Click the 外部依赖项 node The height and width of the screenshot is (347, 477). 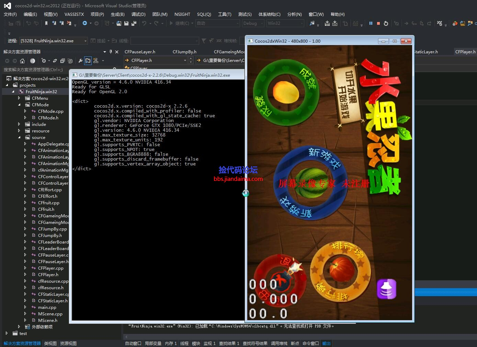click(x=42, y=327)
